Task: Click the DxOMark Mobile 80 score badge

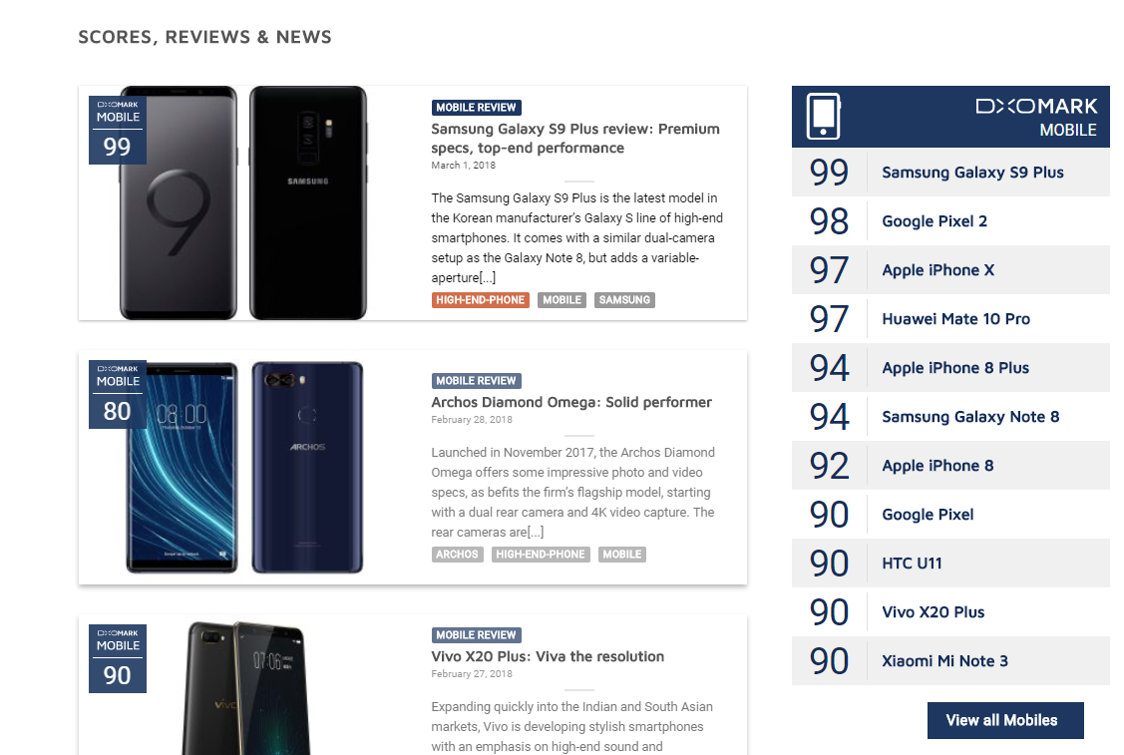Action: [x=118, y=394]
